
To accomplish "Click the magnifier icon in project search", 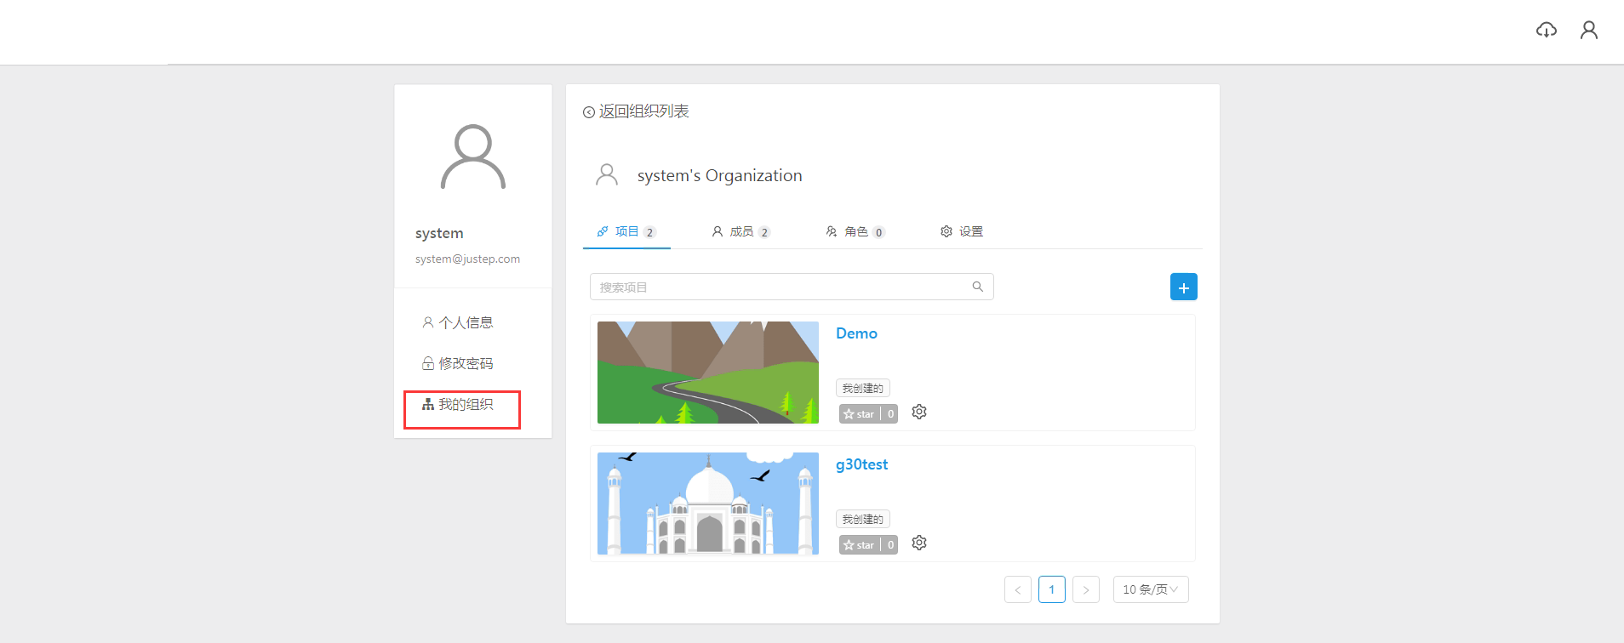I will coord(978,287).
